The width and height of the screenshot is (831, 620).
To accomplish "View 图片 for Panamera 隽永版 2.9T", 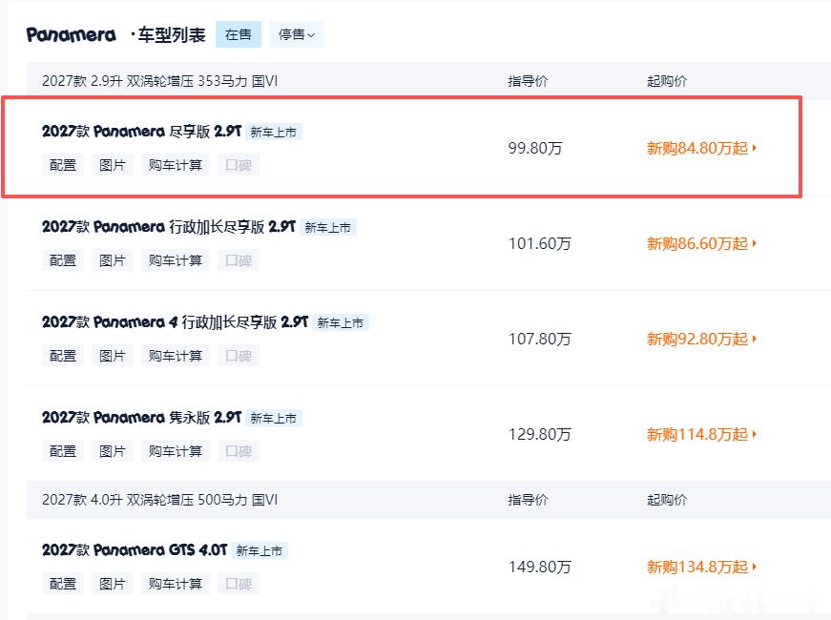I will [113, 451].
